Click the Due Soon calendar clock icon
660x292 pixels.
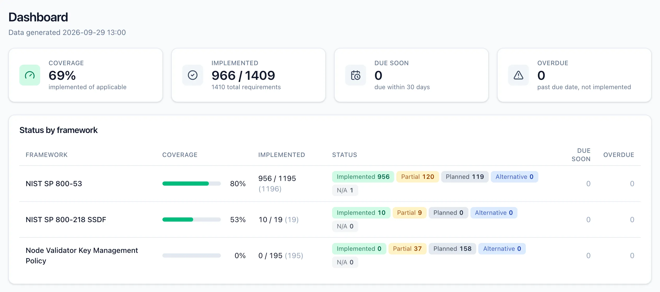click(x=356, y=75)
